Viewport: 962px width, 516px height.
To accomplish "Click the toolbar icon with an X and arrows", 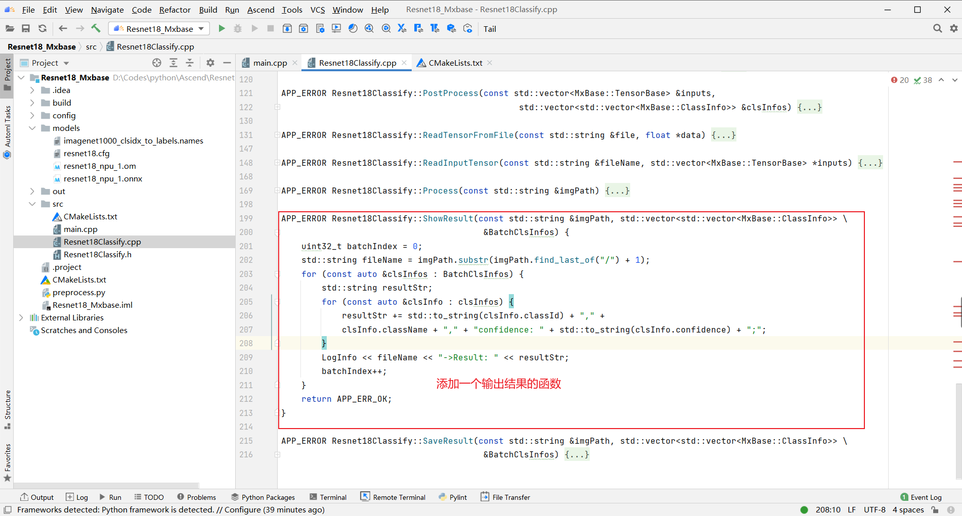I will point(402,29).
